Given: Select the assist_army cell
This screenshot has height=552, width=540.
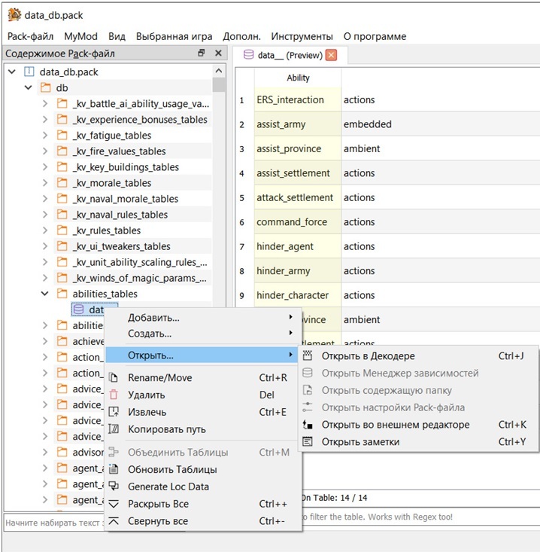Looking at the screenshot, I should (x=298, y=124).
